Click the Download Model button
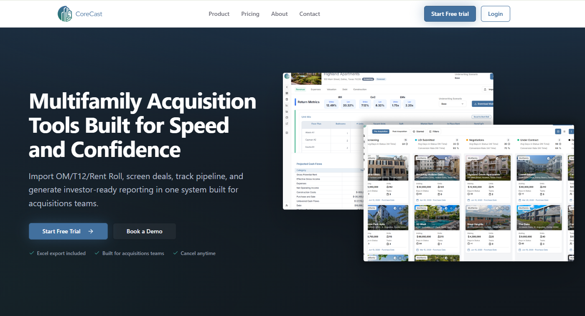This screenshot has width=585, height=316. click(483, 104)
